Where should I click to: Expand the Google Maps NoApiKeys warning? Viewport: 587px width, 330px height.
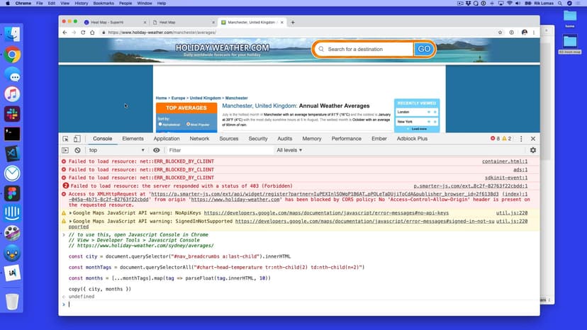[x=70, y=212]
